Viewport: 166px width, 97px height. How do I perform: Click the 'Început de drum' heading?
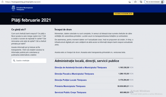click(63, 30)
